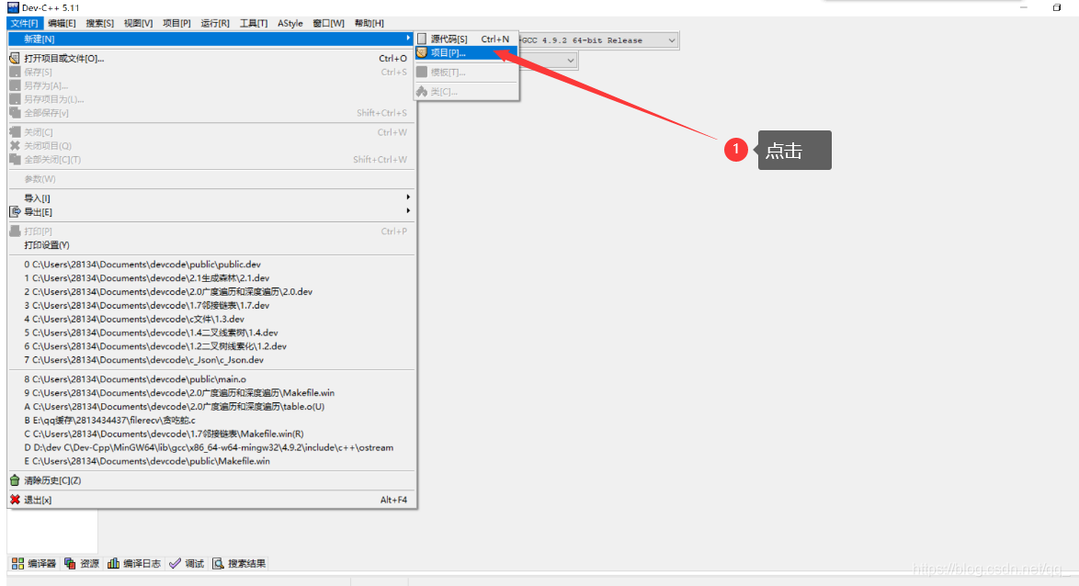Select 打开项目或文件[O]...
This screenshot has height=586, width=1079.
coord(210,59)
